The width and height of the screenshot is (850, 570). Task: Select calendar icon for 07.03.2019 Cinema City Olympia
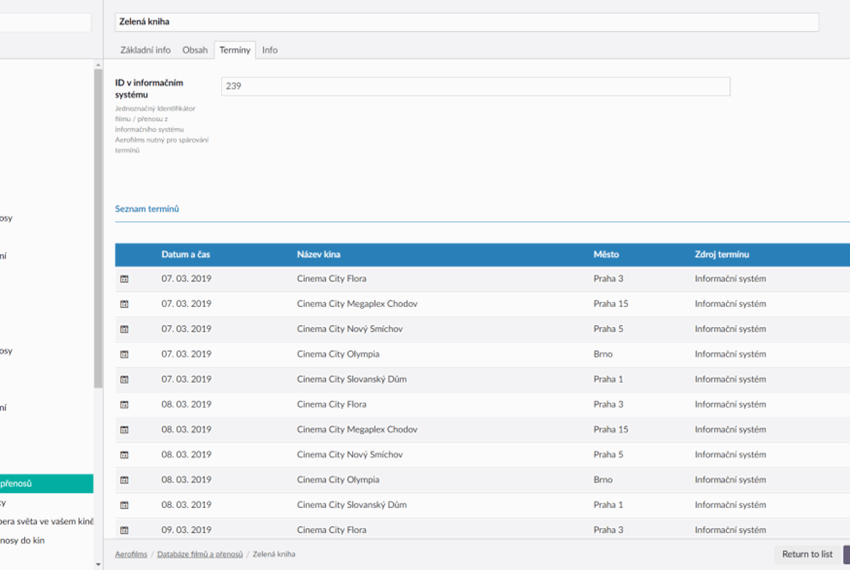pyautogui.click(x=124, y=354)
